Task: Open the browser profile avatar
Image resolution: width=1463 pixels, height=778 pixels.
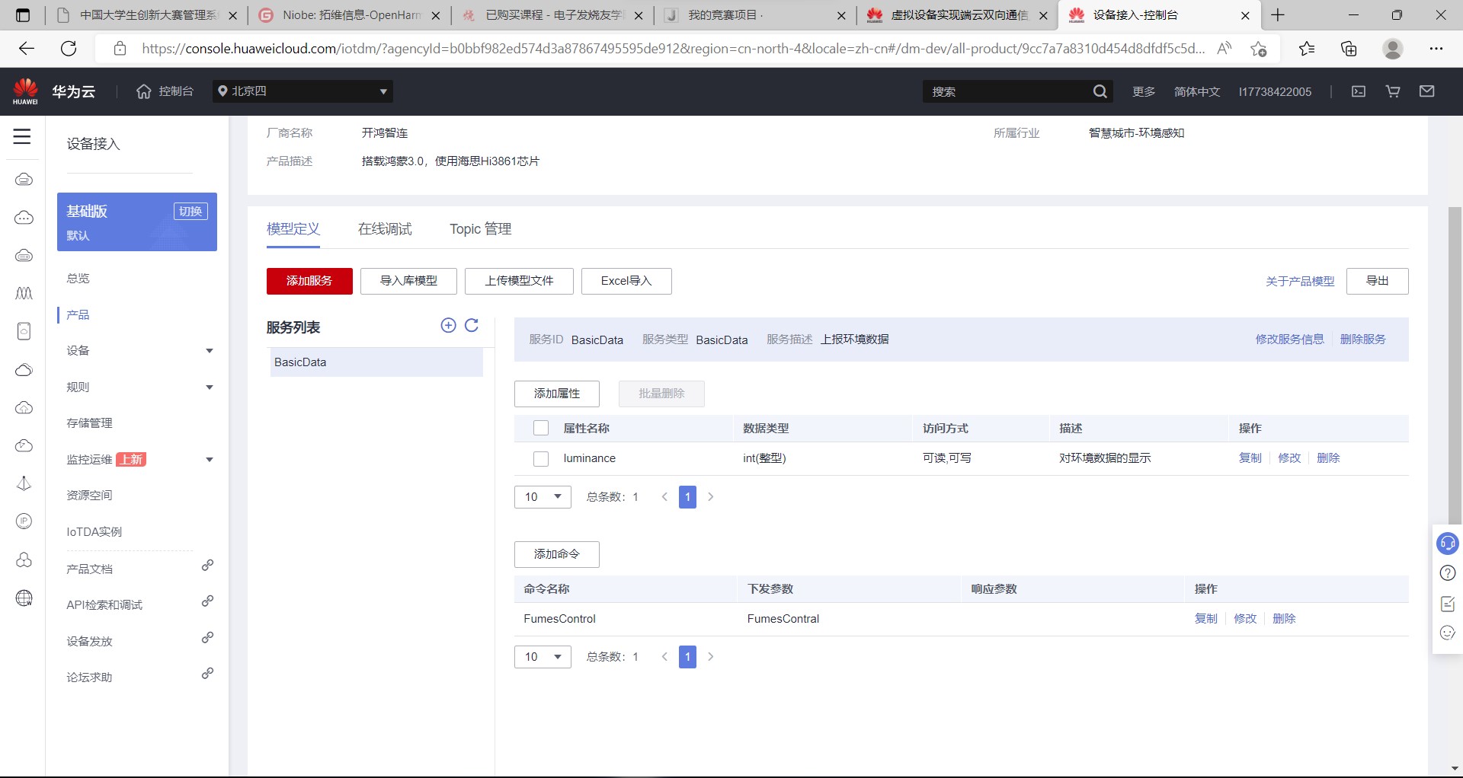Action: (1393, 49)
